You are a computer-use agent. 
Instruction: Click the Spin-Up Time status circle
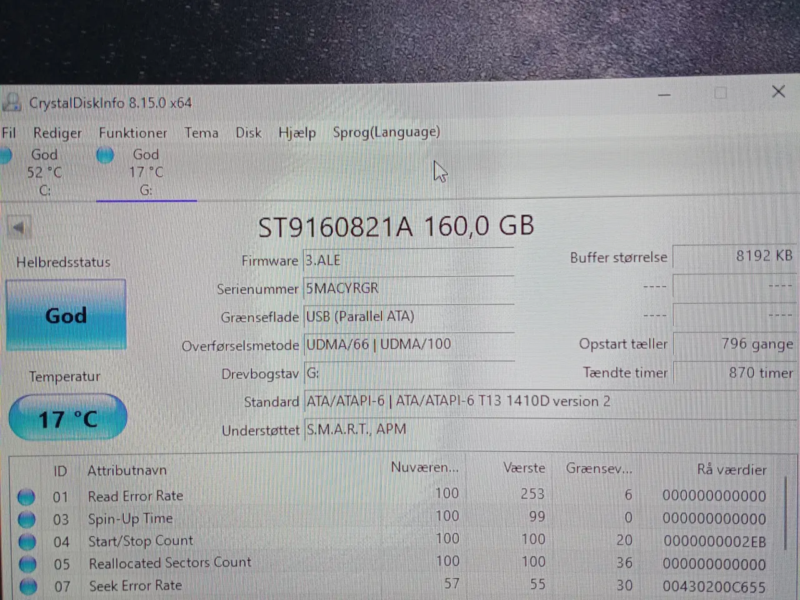click(x=27, y=519)
